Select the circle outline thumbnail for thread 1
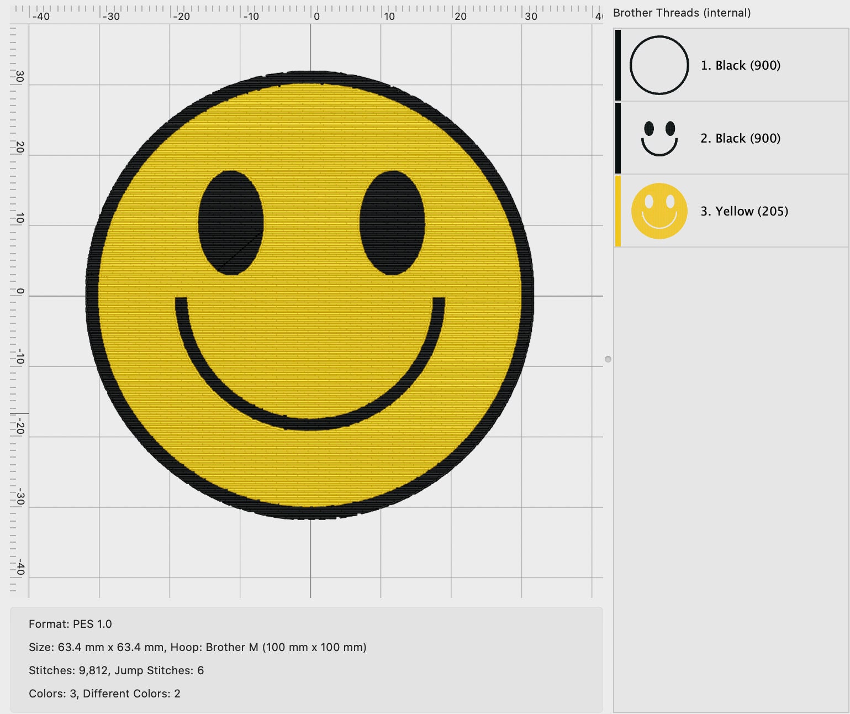This screenshot has height=714, width=850. click(x=658, y=65)
